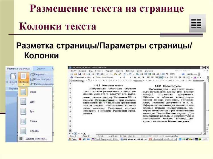Open the Формат menu in Word
213x159 pixels.
tap(109, 71)
